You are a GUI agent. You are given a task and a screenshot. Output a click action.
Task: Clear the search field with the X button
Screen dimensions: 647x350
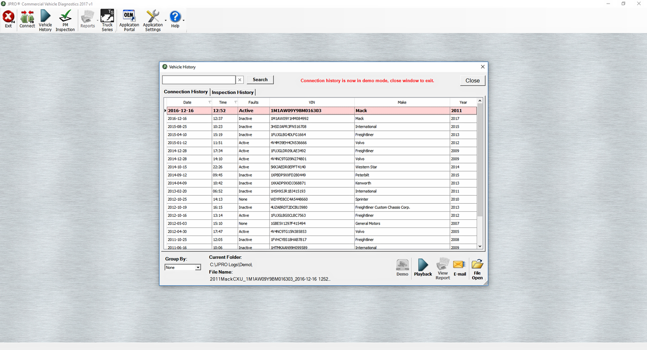(240, 80)
